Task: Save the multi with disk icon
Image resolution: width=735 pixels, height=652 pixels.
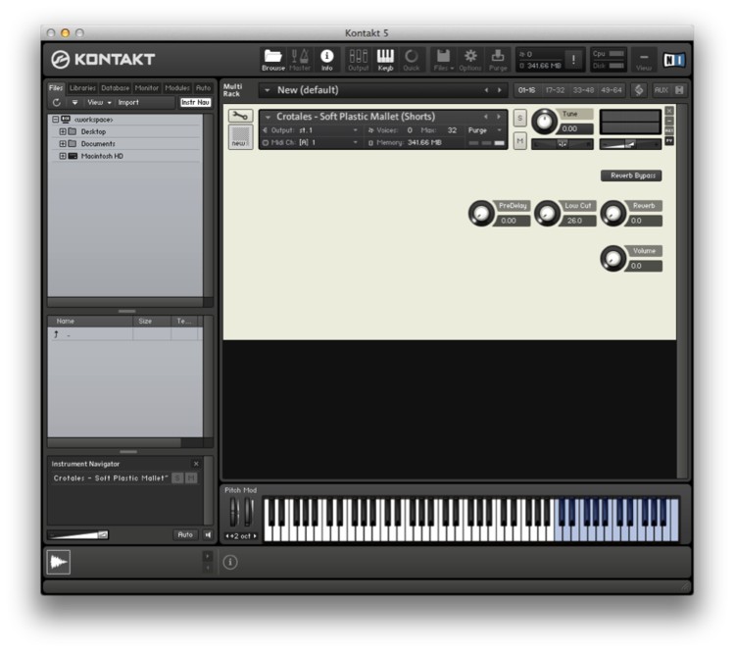Action: (x=679, y=90)
